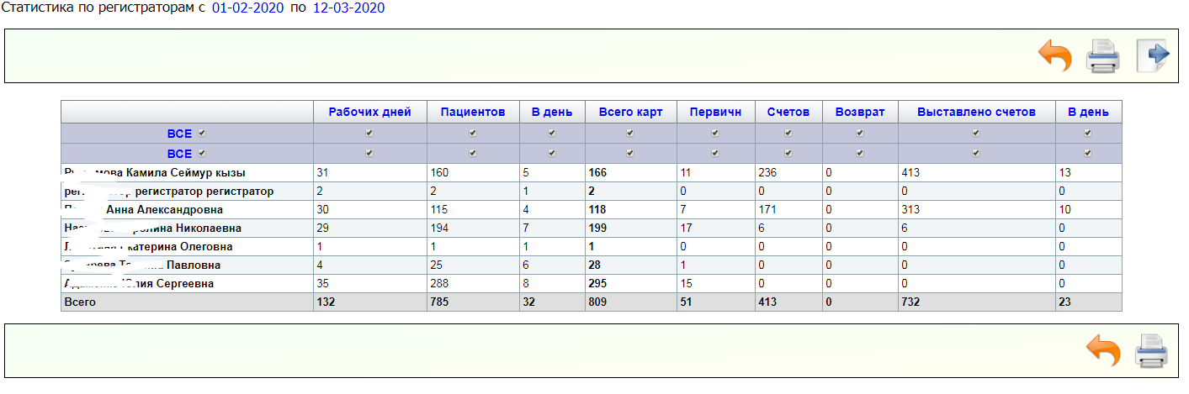Uncheck second-row checkbox under Пациентов
1189x394 pixels.
[x=473, y=153]
